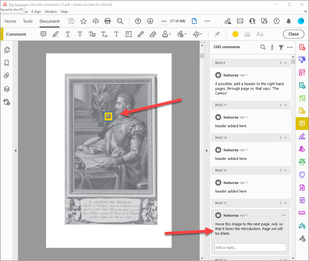Screen dimensions: 309x261
Task: Open the Help menu
Action: [x=64, y=12]
